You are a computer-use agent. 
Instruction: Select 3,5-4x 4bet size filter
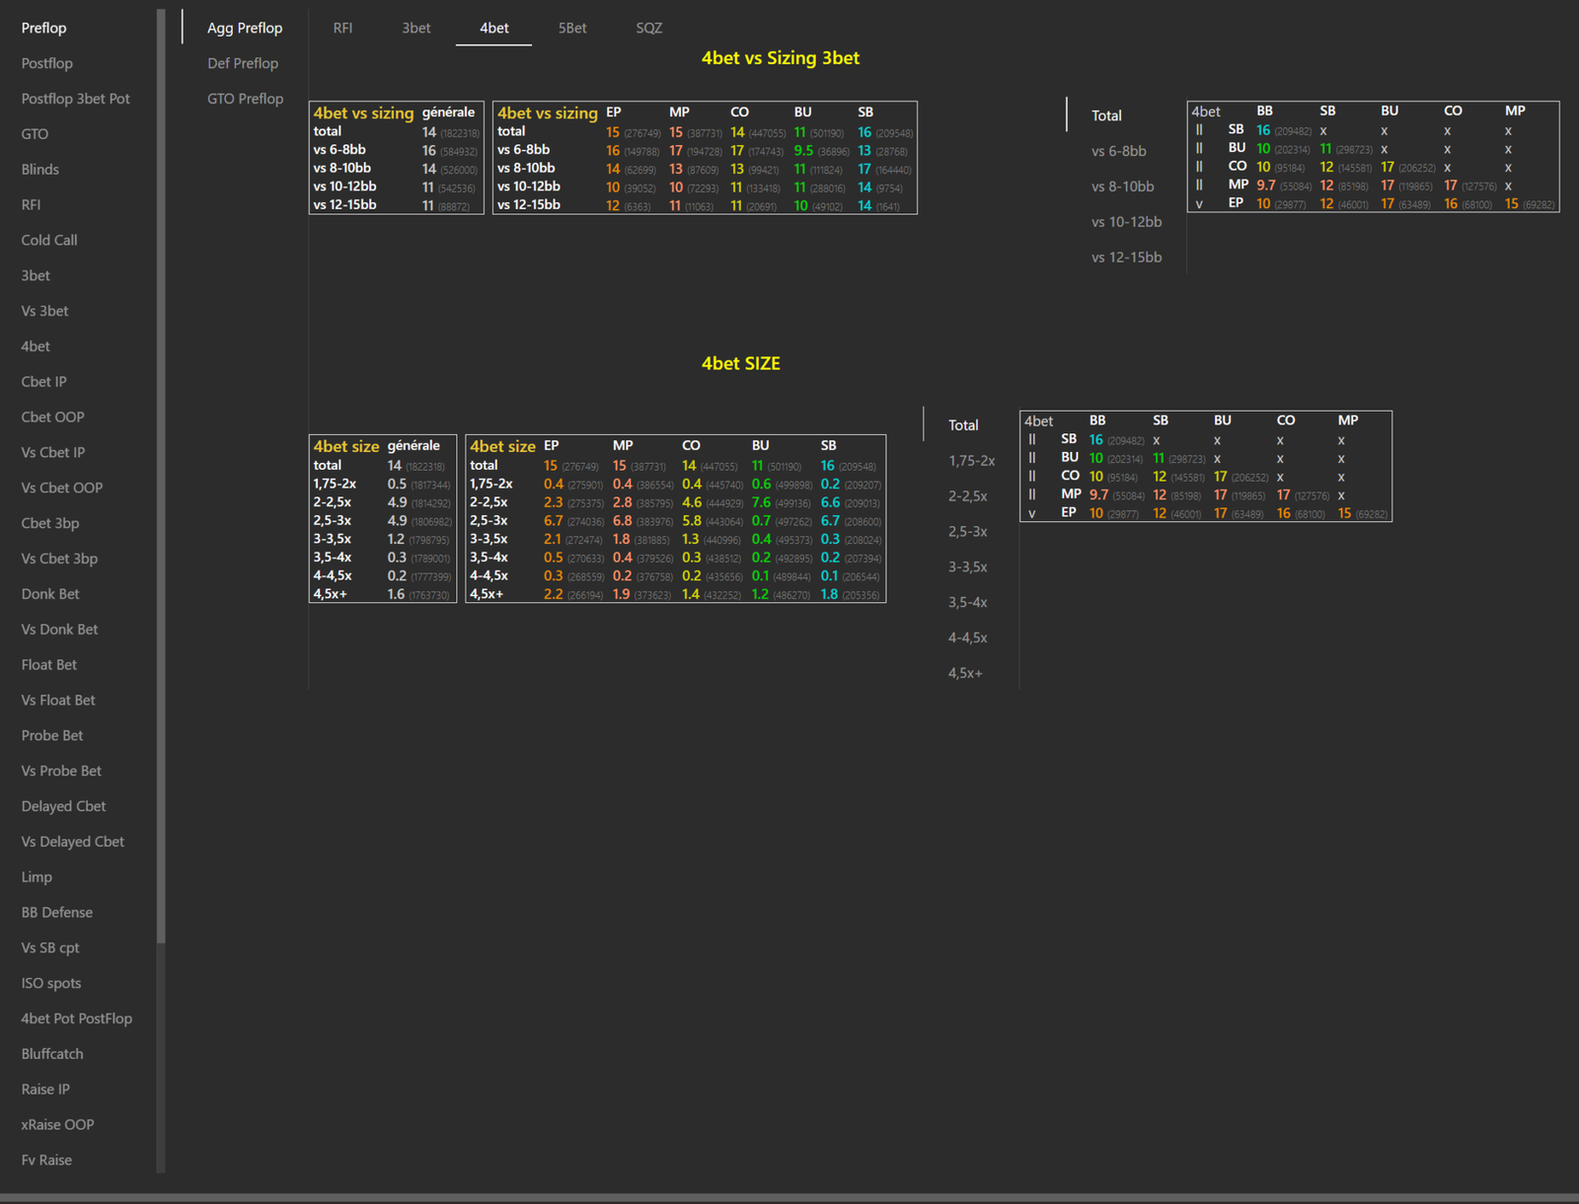[x=967, y=603]
